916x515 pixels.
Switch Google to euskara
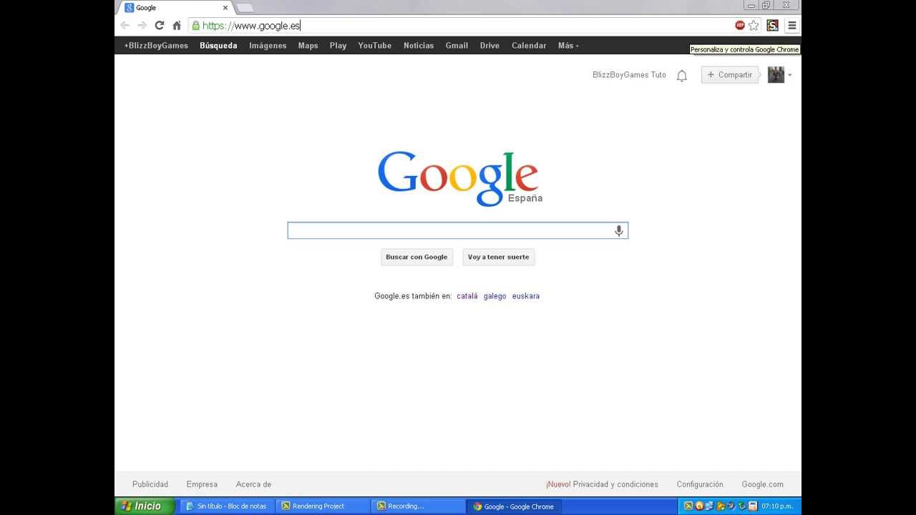click(x=526, y=296)
